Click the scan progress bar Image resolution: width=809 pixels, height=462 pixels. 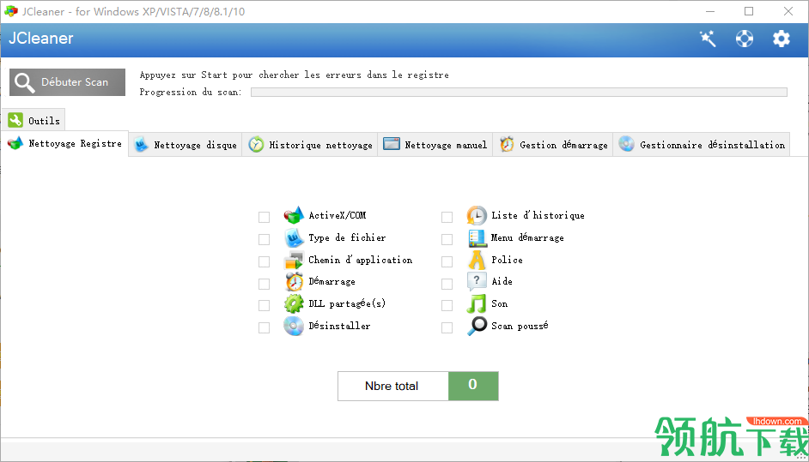click(x=519, y=93)
